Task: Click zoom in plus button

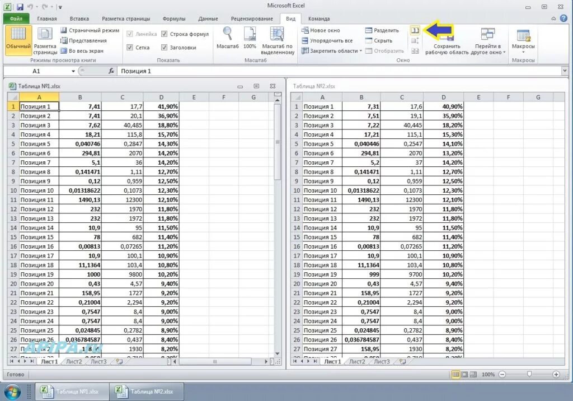Action: (556, 374)
